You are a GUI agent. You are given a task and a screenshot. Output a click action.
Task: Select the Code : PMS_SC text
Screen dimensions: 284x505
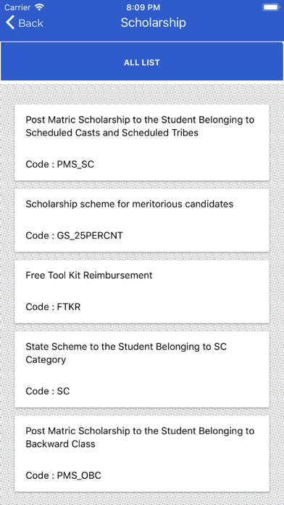(60, 164)
